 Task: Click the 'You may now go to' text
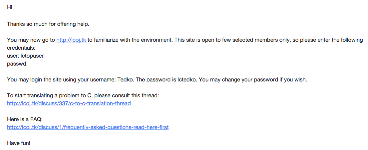[31, 40]
